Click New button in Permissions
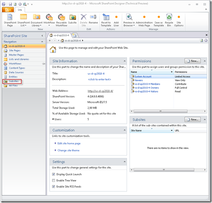Viewport: 212px width, 203px height. (193, 61)
